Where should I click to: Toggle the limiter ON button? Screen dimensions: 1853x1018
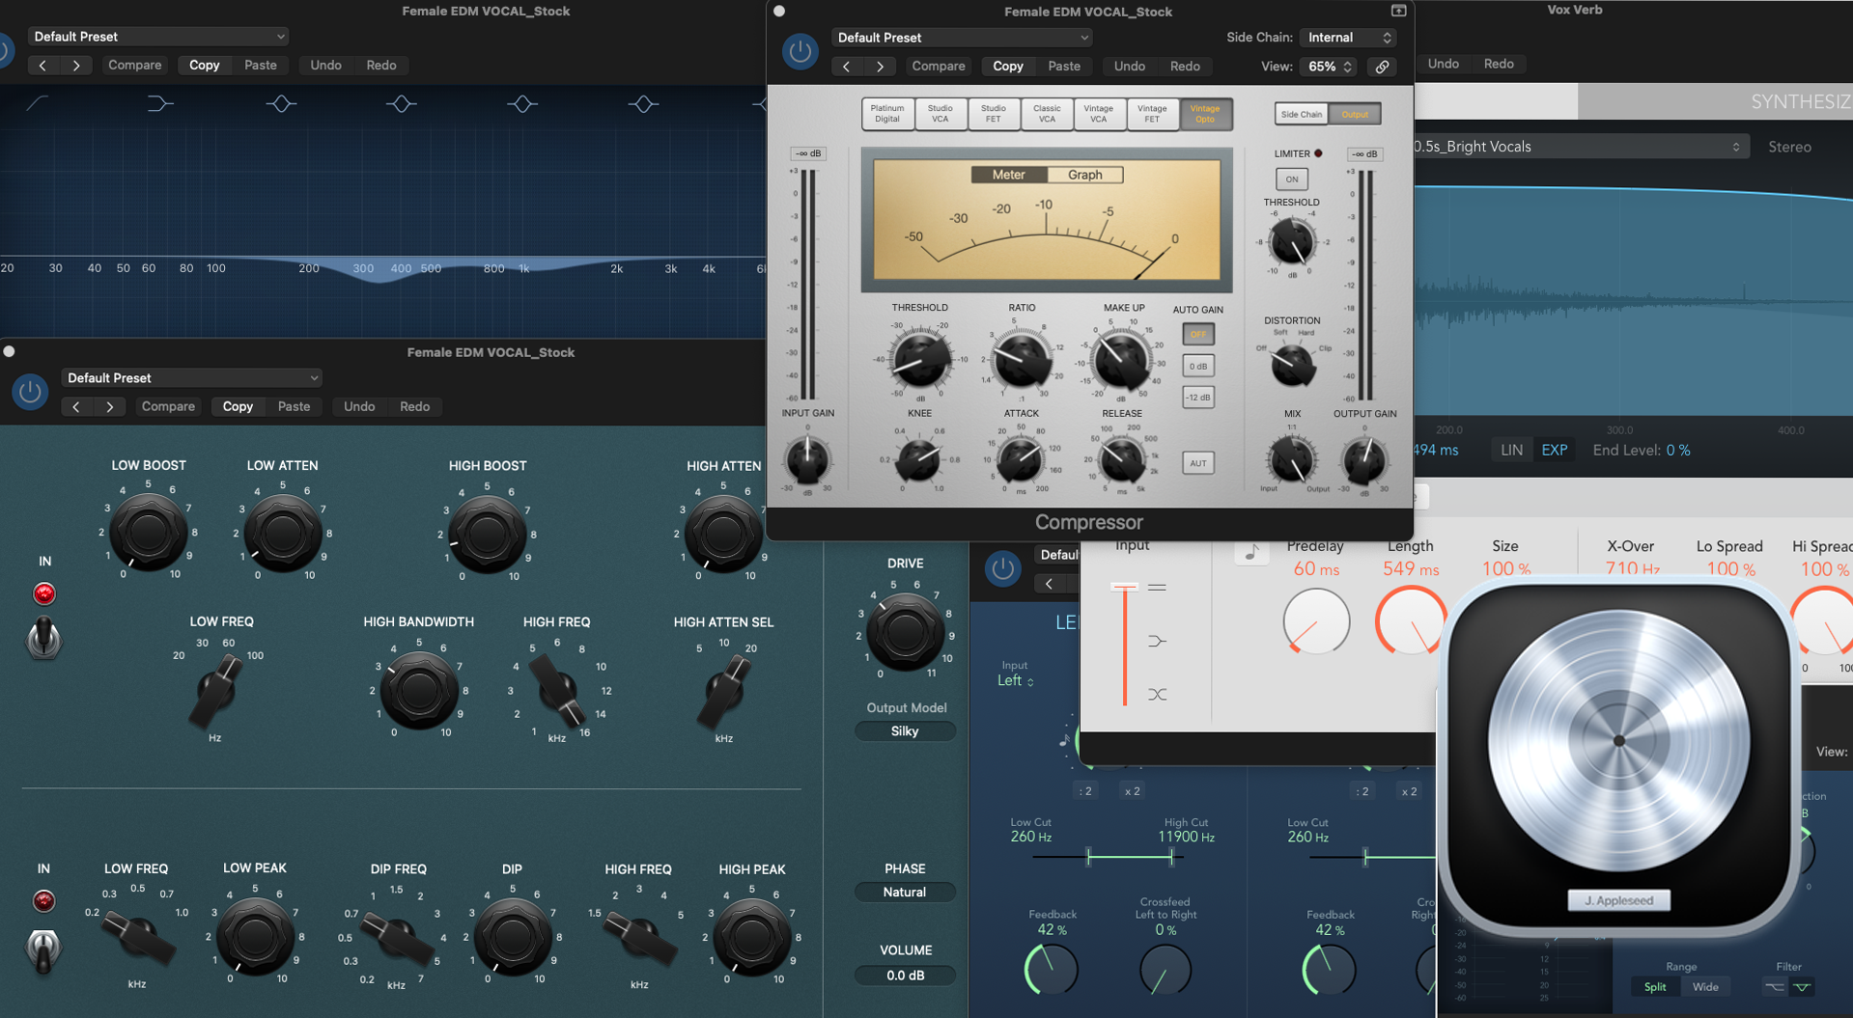[x=1291, y=179]
